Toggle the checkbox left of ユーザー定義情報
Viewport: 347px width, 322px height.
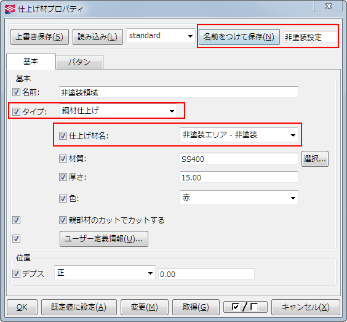(16, 239)
